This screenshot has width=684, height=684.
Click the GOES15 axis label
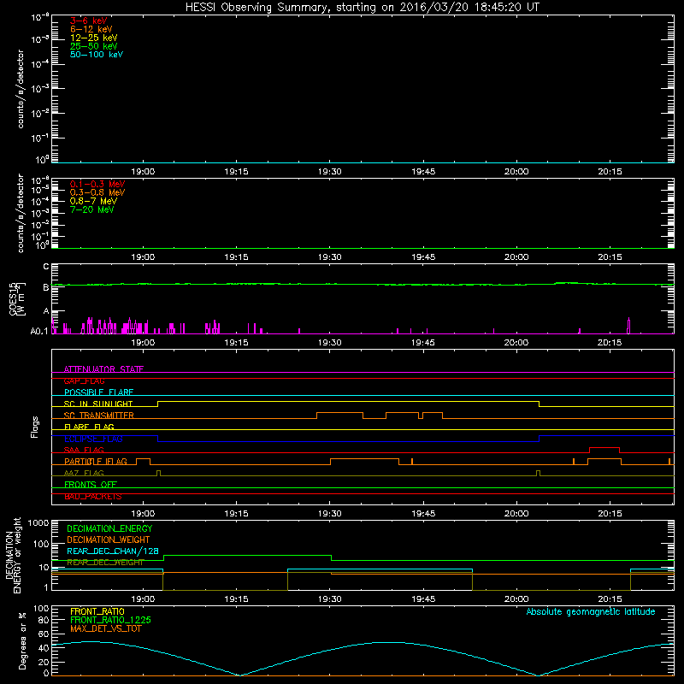[17, 298]
